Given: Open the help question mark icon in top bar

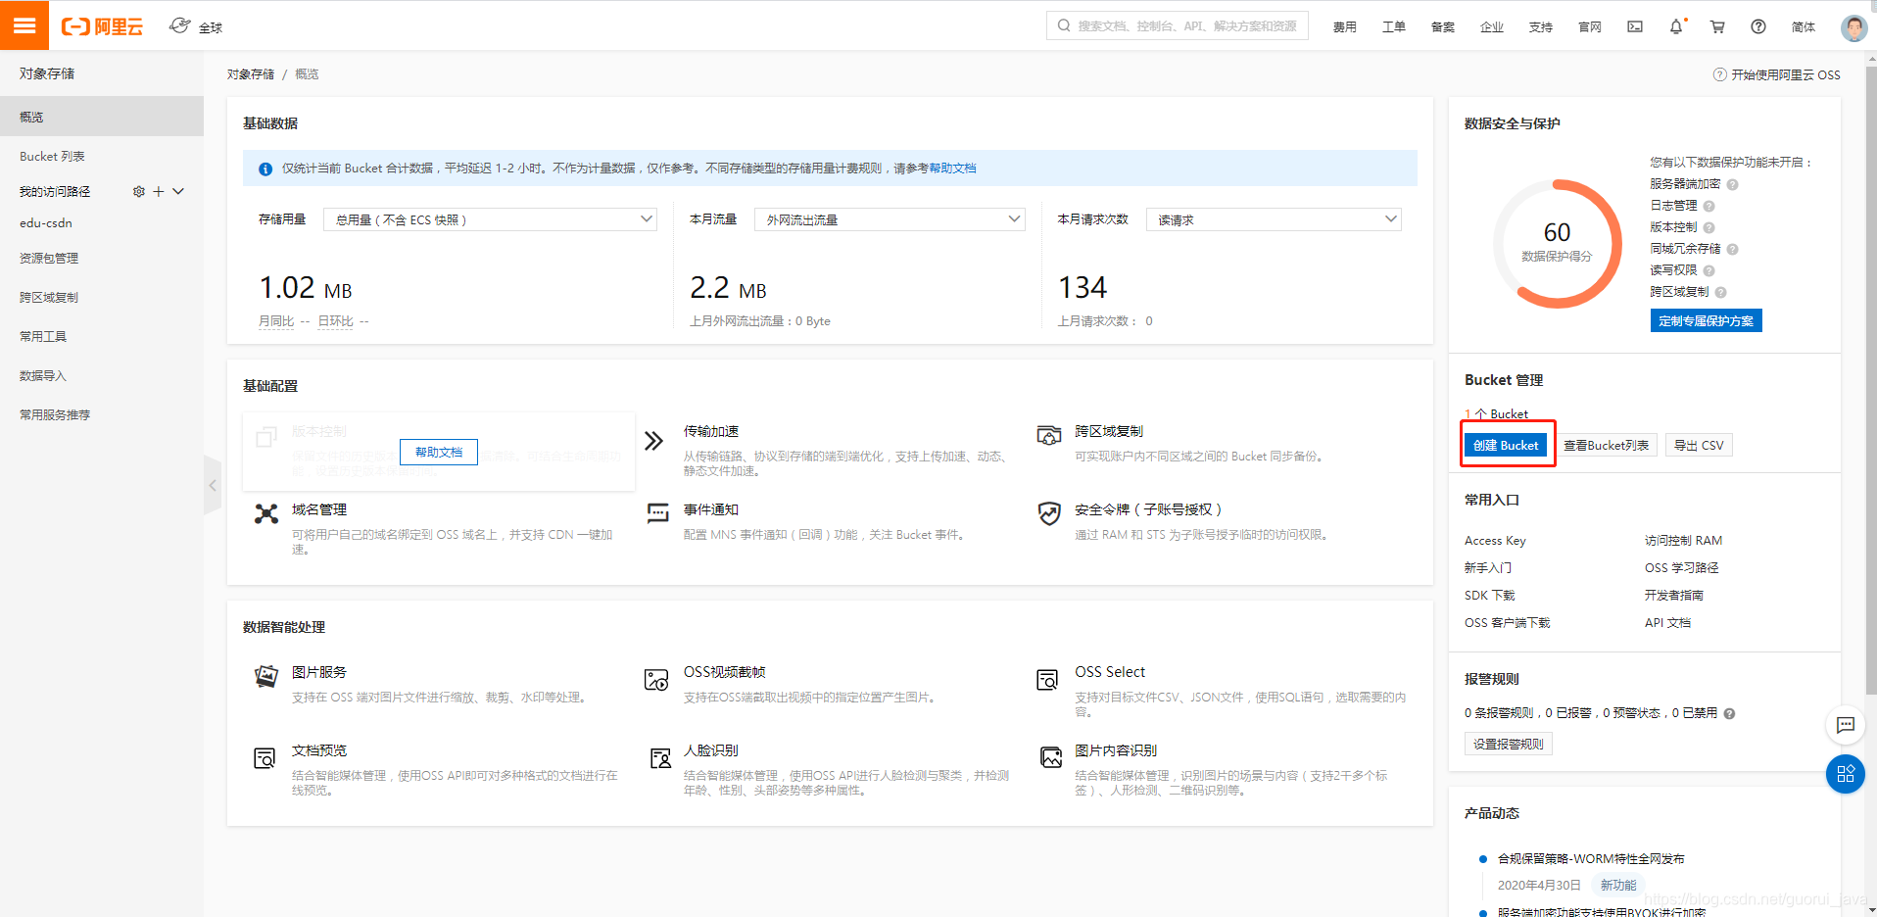Looking at the screenshot, I should click(1758, 26).
